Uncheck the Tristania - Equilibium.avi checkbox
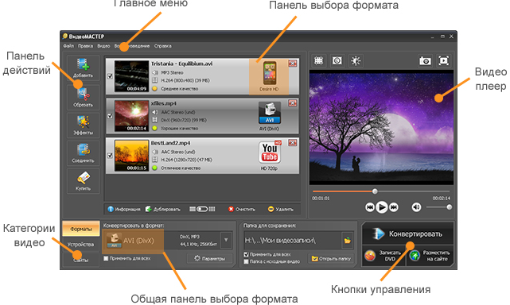The image size is (510, 305). (x=110, y=76)
